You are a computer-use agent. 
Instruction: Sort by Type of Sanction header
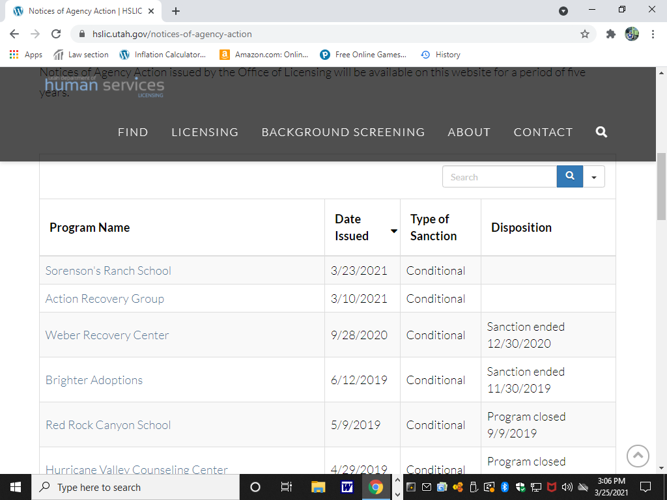(x=440, y=227)
